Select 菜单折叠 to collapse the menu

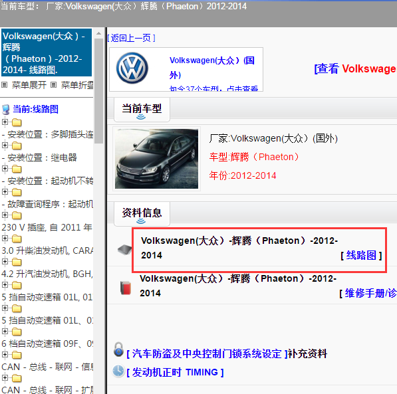(x=77, y=85)
